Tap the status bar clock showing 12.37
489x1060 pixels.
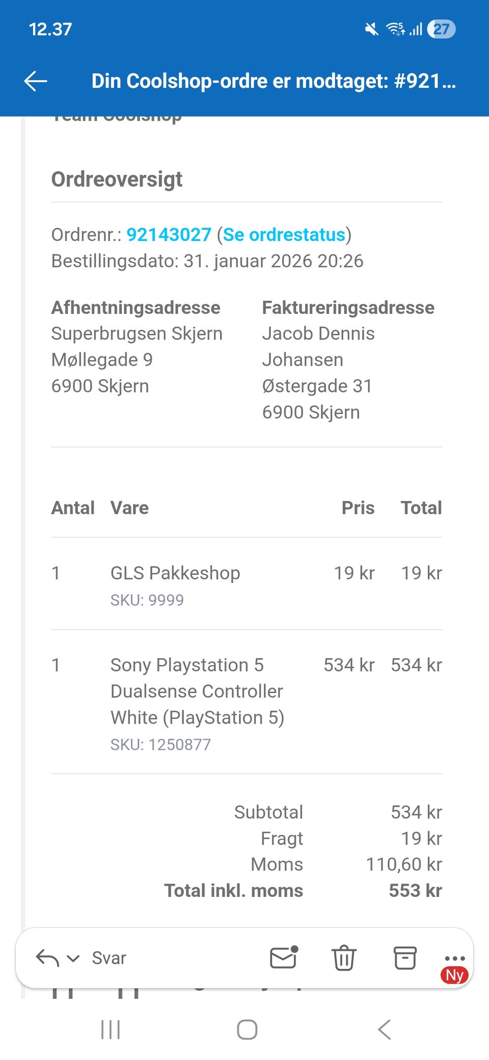pyautogui.click(x=50, y=30)
